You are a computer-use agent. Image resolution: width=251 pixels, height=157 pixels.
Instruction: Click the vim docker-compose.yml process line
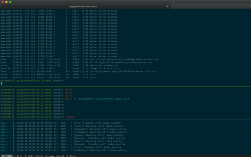[x=60, y=65]
